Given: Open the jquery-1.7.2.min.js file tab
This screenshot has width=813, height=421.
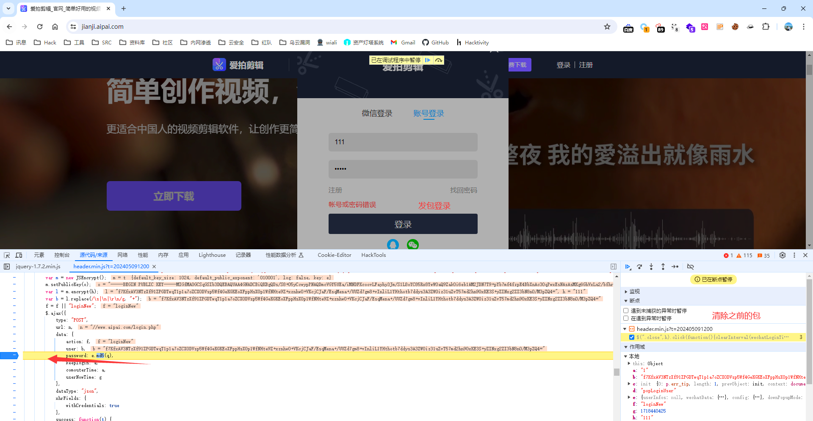Looking at the screenshot, I should tap(38, 267).
